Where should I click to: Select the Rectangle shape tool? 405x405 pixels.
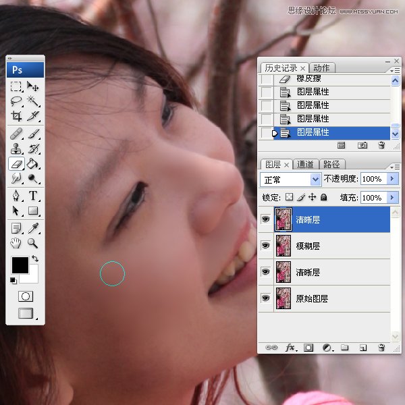[33, 211]
